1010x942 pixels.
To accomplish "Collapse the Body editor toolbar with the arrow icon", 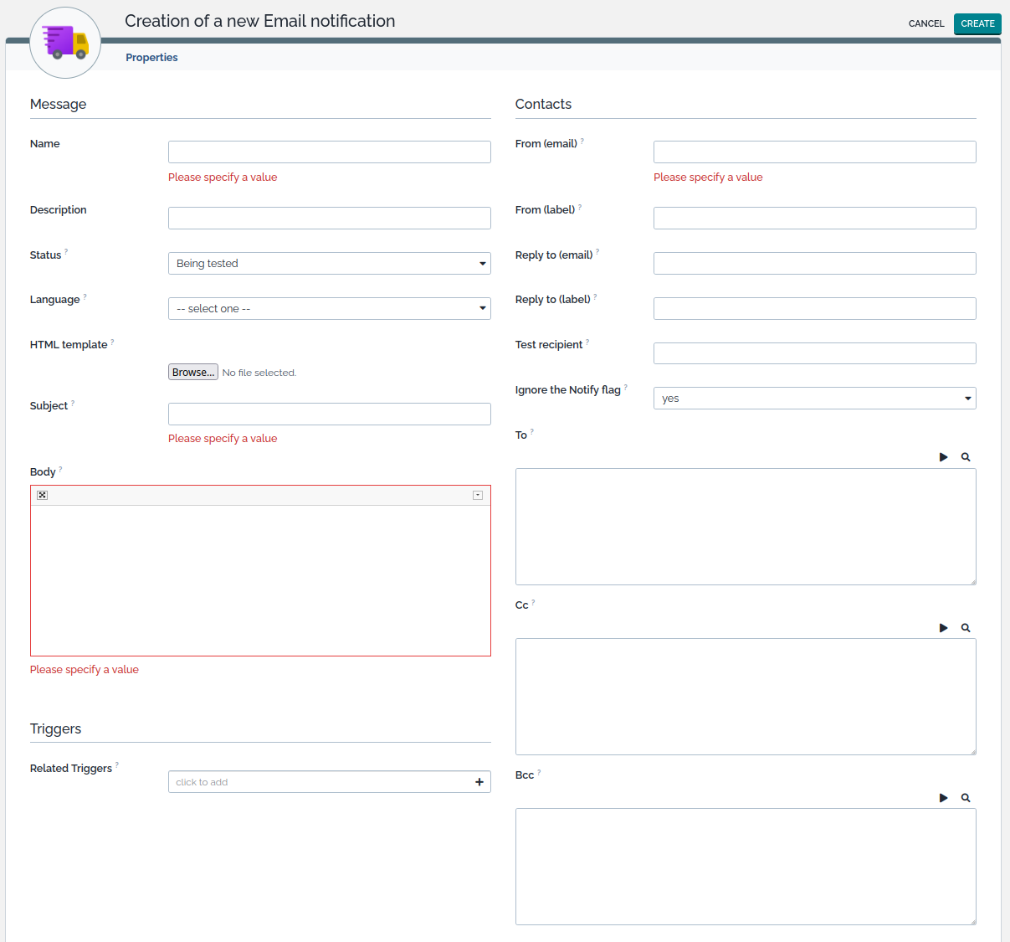I will 478,496.
